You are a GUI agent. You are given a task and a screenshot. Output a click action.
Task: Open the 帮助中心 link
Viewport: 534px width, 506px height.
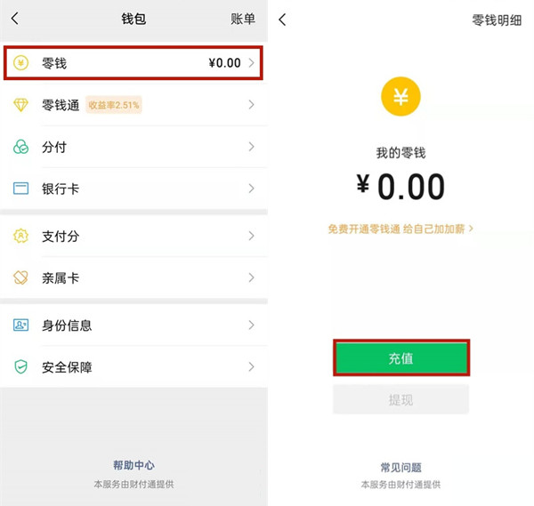(x=133, y=465)
